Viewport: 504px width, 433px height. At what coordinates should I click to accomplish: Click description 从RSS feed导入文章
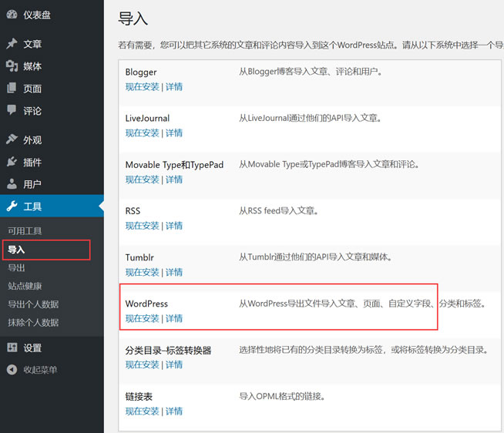pyautogui.click(x=279, y=211)
